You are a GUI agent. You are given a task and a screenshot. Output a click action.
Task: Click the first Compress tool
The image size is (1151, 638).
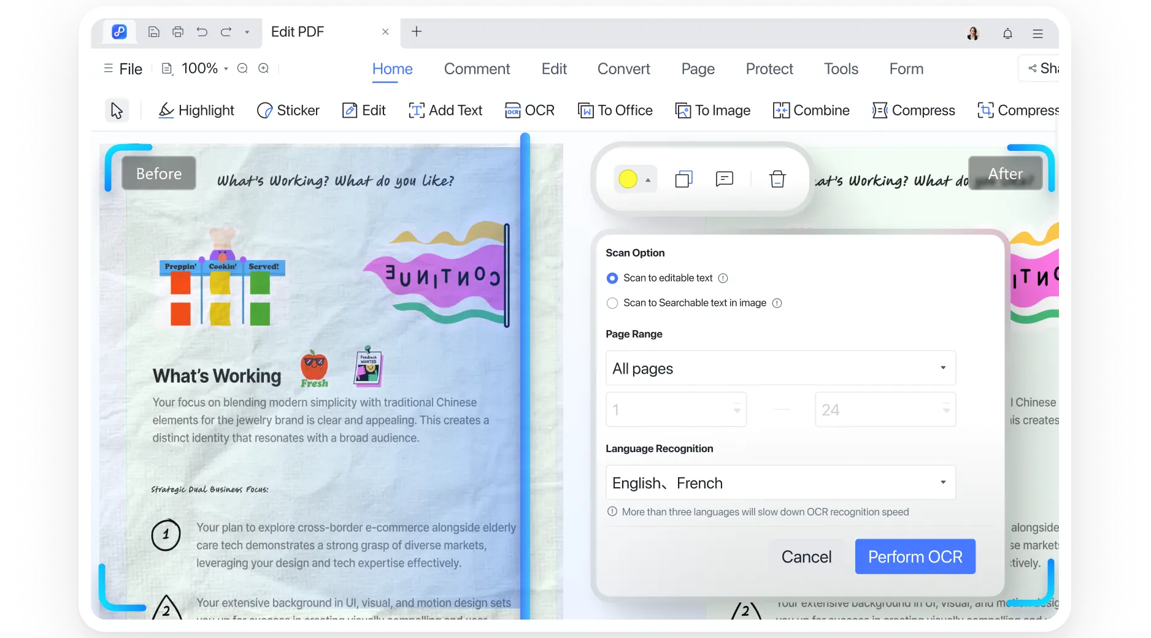[914, 110]
